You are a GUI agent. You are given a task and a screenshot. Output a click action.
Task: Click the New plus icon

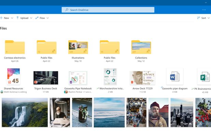click(x=1, y=18)
